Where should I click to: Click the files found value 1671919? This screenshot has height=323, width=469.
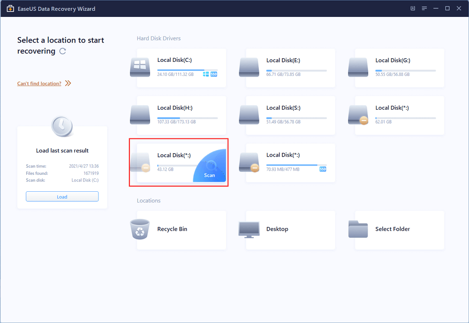91,173
